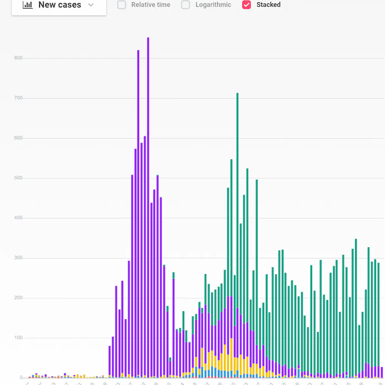Image resolution: width=385 pixels, height=385 pixels.
Task: Enable the Relative time checkbox
Action: [121, 5]
